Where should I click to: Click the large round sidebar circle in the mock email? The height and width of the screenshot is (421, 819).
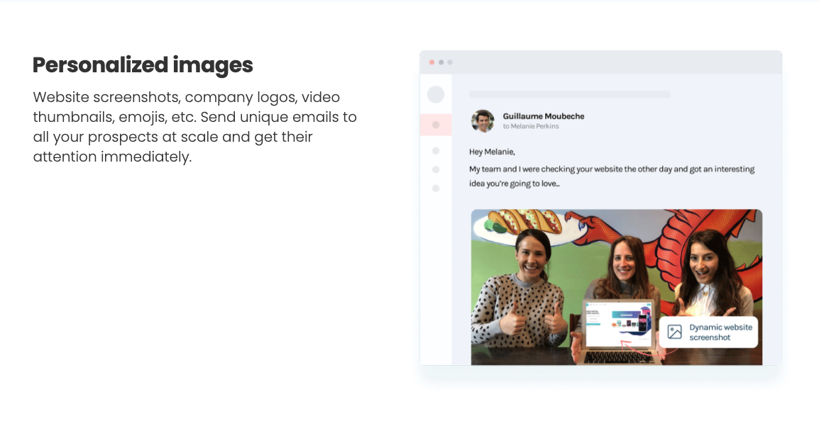pos(436,94)
